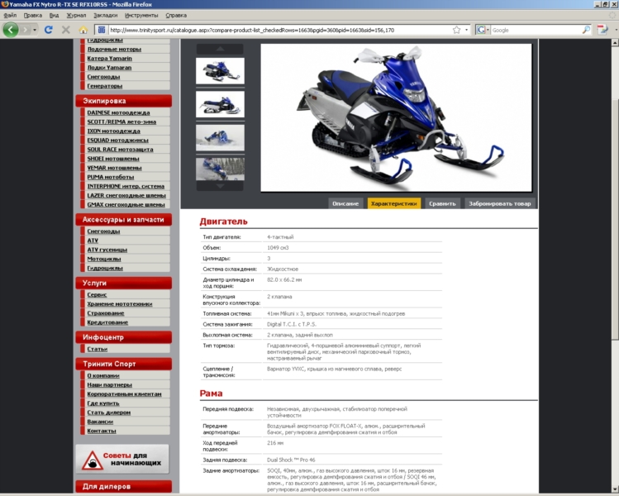The image size is (619, 496).
Task: Open the Статьи link
Action: click(98, 349)
